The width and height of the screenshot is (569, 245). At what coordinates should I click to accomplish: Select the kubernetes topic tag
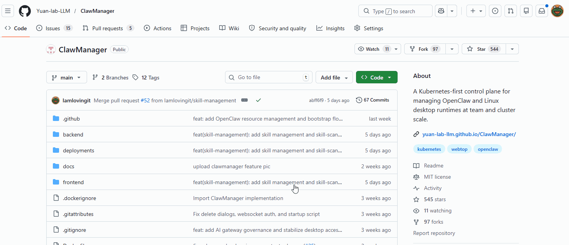click(x=429, y=149)
